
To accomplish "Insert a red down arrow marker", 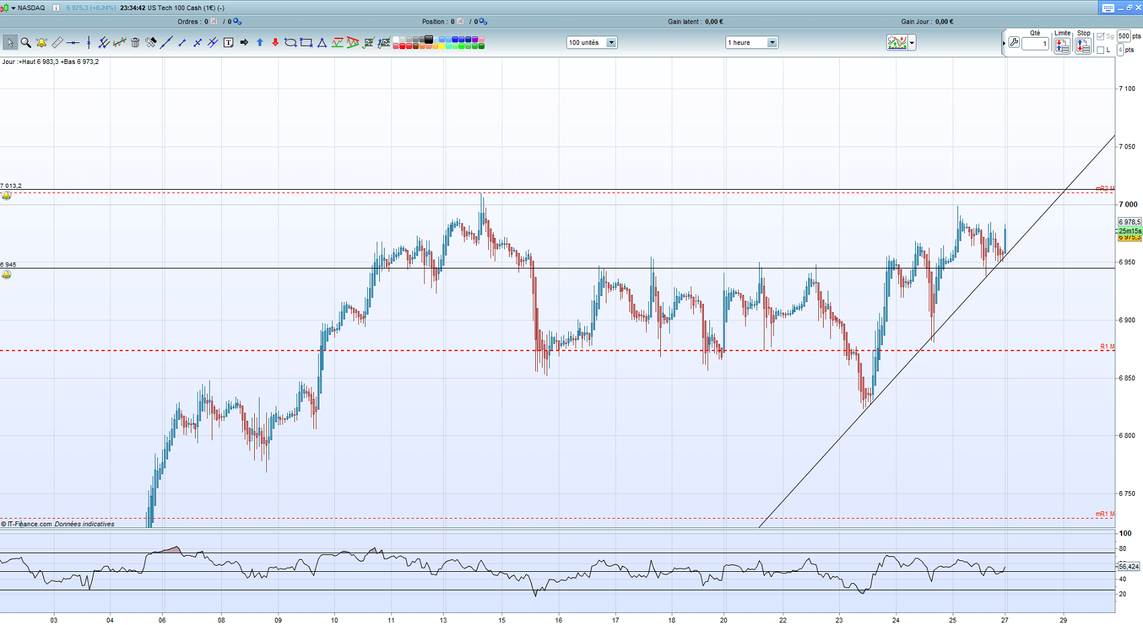I will pos(275,42).
